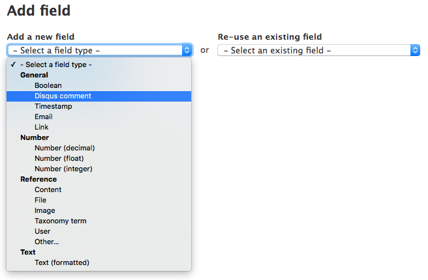
Task: Select Content reference field type
Action: [x=99, y=190]
